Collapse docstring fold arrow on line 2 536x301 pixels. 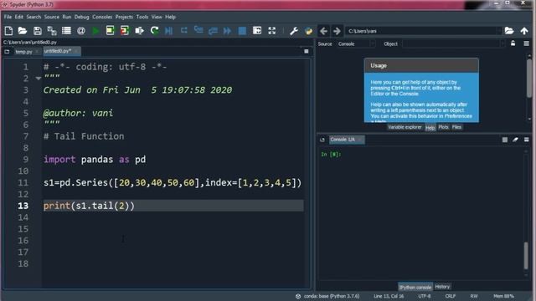pos(39,78)
